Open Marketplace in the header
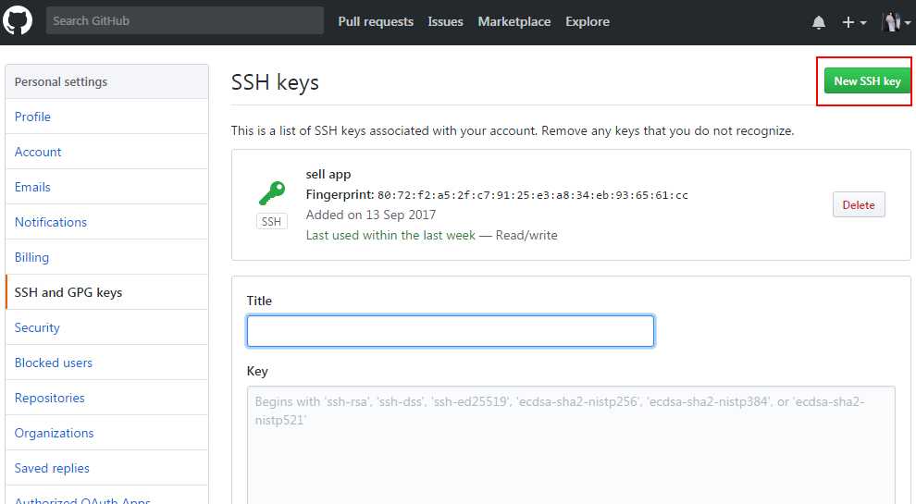 (514, 21)
